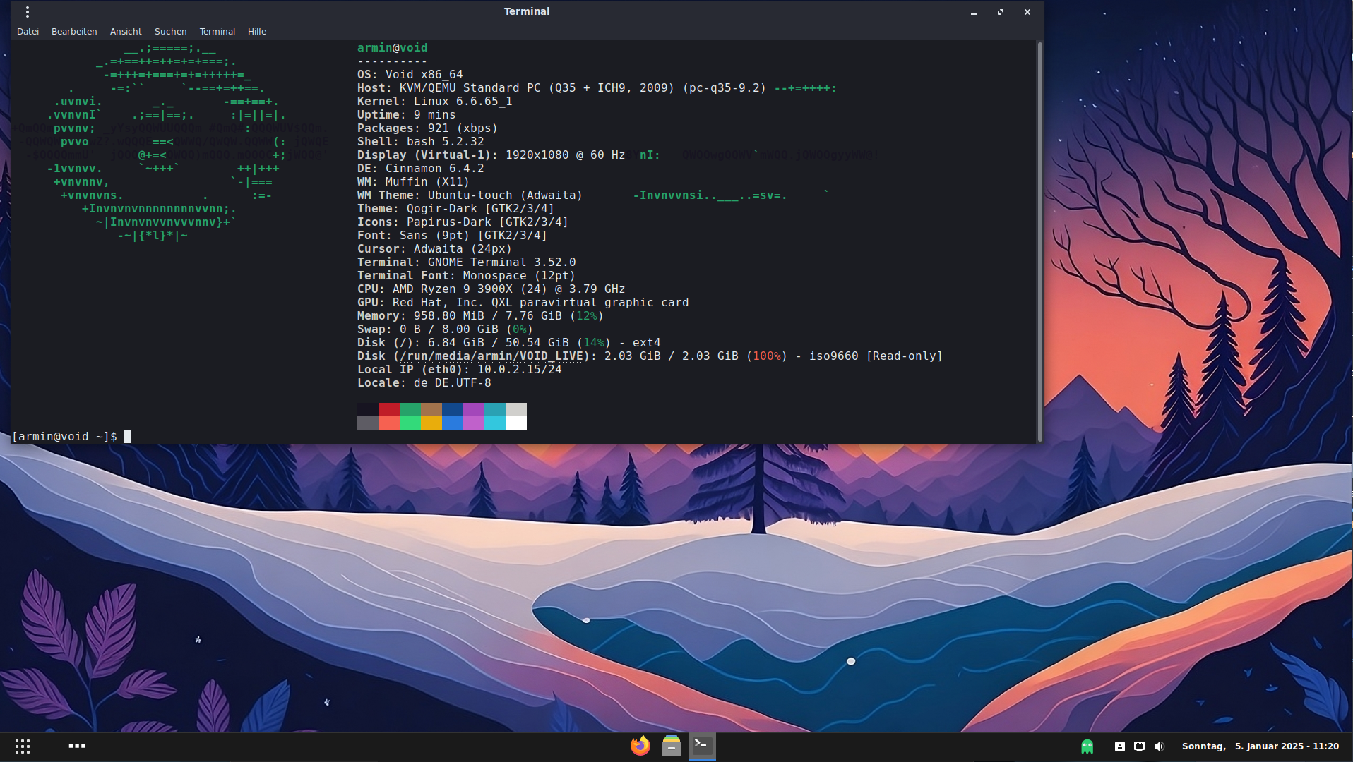Image resolution: width=1353 pixels, height=762 pixels.
Task: Open the application grid launcher
Action: point(23,746)
